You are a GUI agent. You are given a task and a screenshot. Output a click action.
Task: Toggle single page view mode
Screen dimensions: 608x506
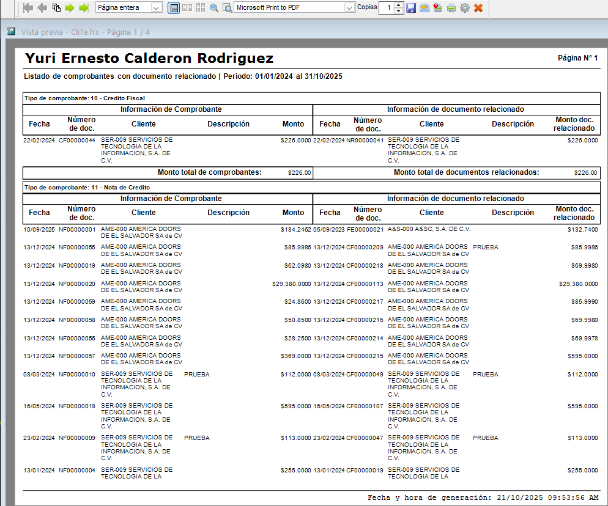pyautogui.click(x=174, y=8)
